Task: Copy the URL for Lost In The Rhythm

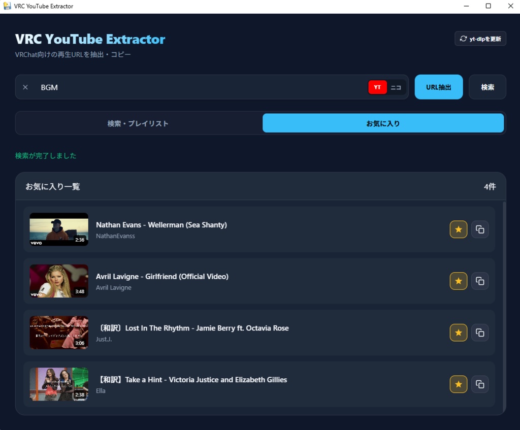Action: 480,333
